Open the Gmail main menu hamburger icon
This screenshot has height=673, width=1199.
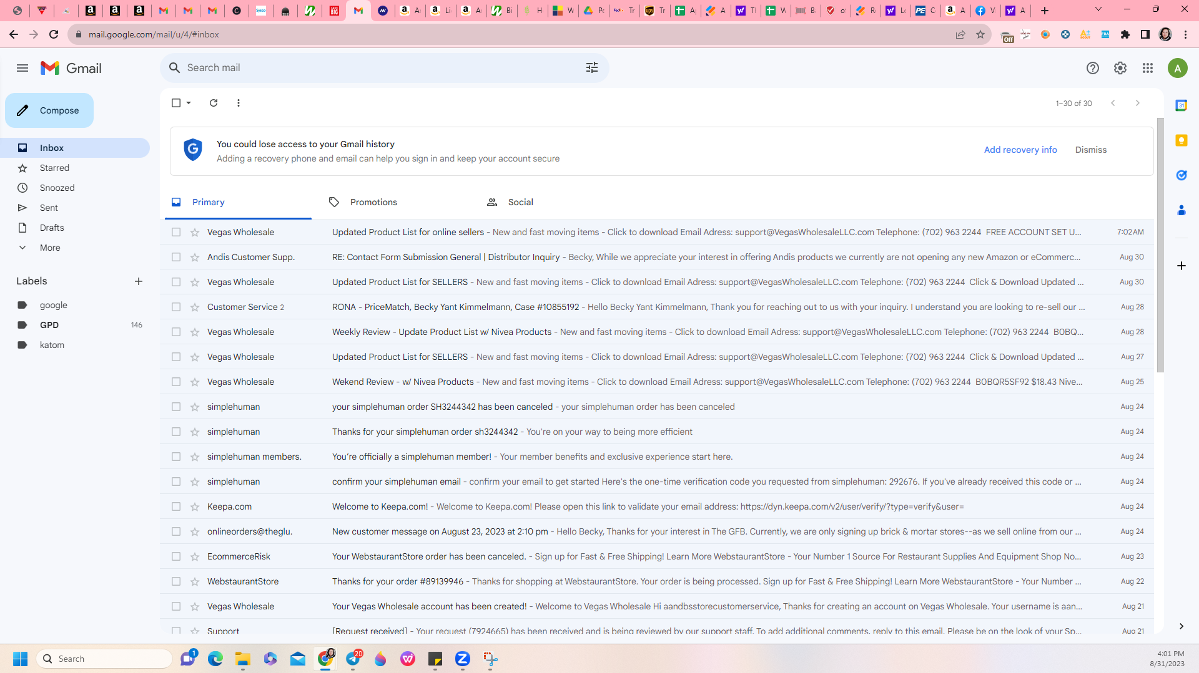pos(22,68)
